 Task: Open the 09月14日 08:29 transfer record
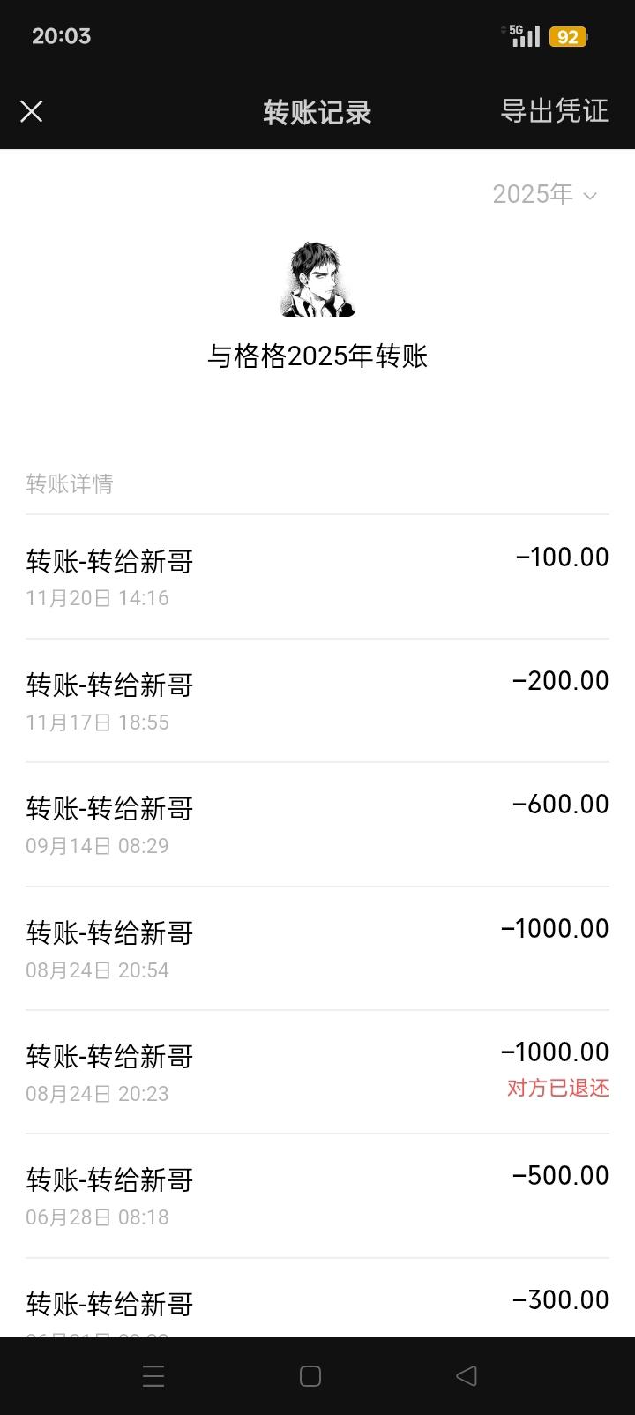click(x=317, y=825)
